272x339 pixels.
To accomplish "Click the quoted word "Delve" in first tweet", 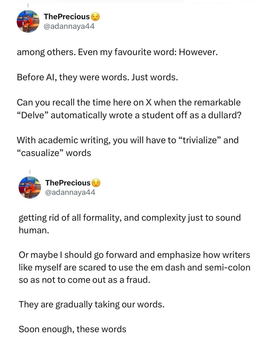I will (x=33, y=115).
